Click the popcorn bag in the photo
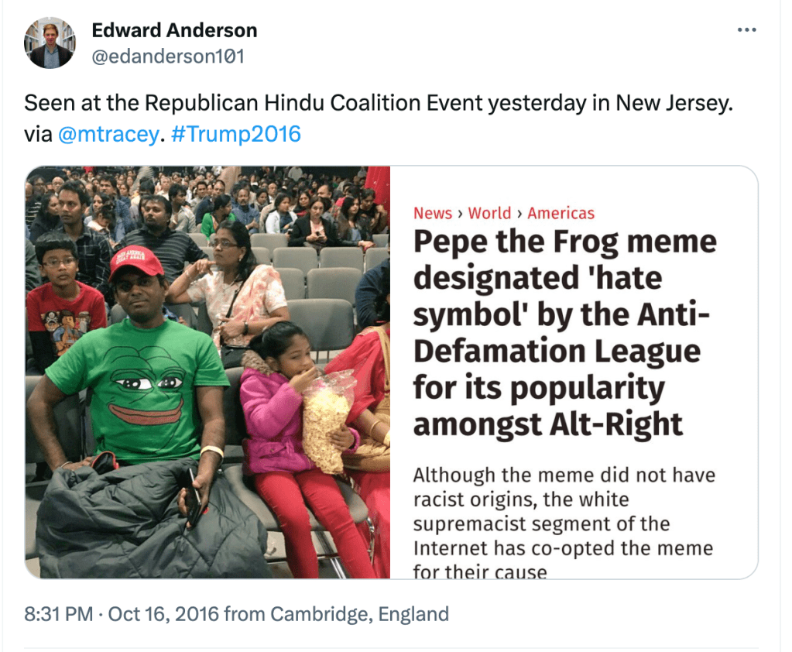 tap(327, 422)
